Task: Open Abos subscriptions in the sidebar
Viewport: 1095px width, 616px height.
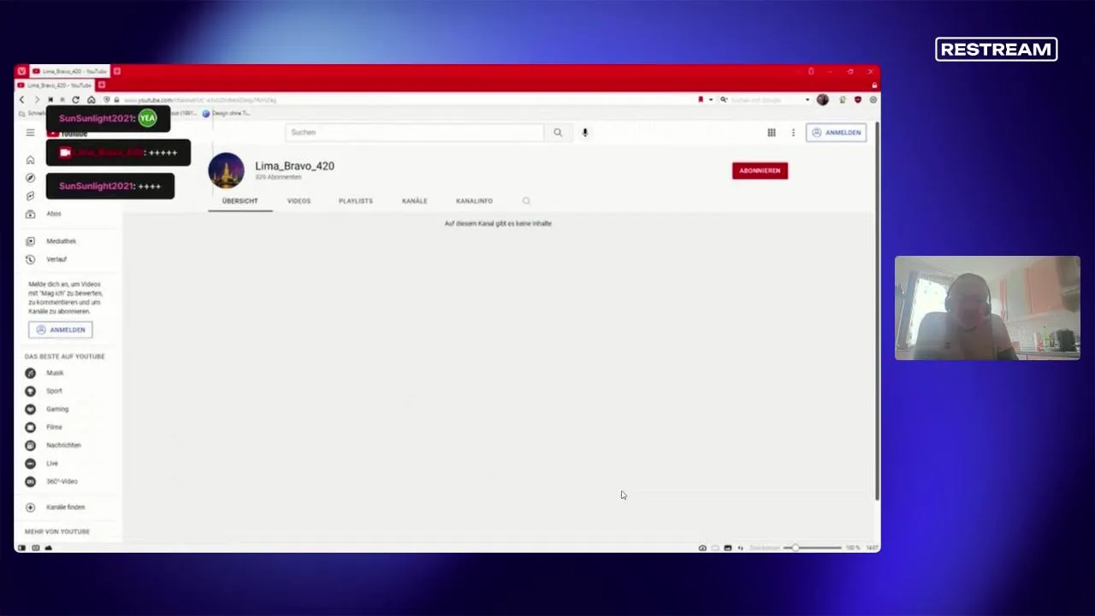Action: click(x=54, y=214)
